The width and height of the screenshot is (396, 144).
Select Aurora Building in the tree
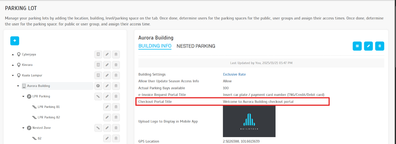click(38, 86)
